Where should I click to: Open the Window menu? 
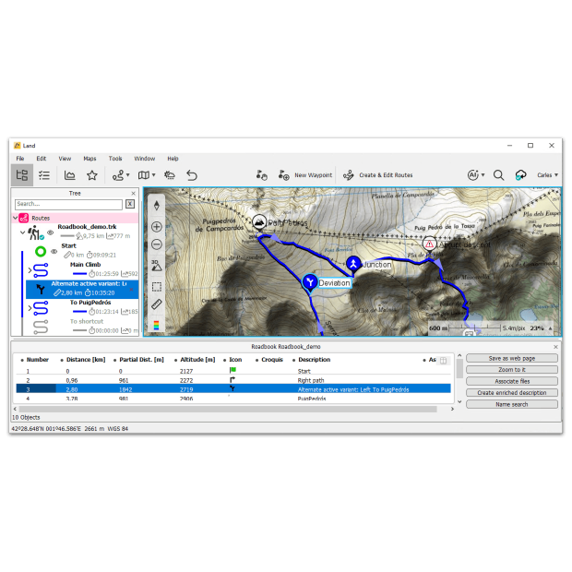coord(145,159)
